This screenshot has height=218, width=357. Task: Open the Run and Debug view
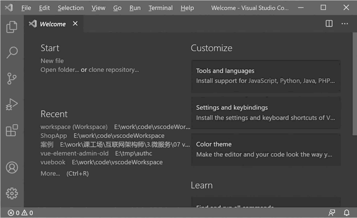pos(12,104)
